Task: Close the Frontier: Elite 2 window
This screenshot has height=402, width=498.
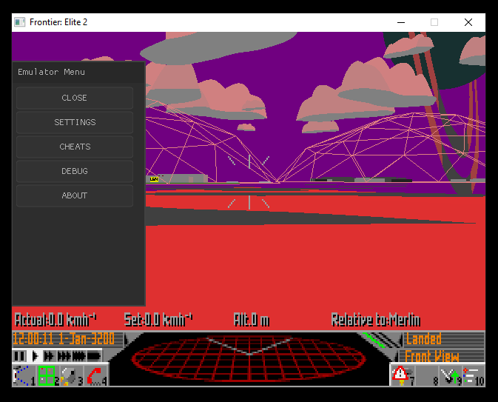Action: pos(468,22)
